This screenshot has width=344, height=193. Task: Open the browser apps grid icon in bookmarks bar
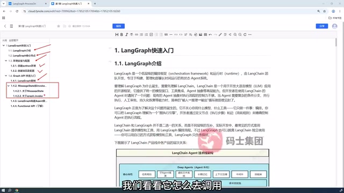pos(4,18)
